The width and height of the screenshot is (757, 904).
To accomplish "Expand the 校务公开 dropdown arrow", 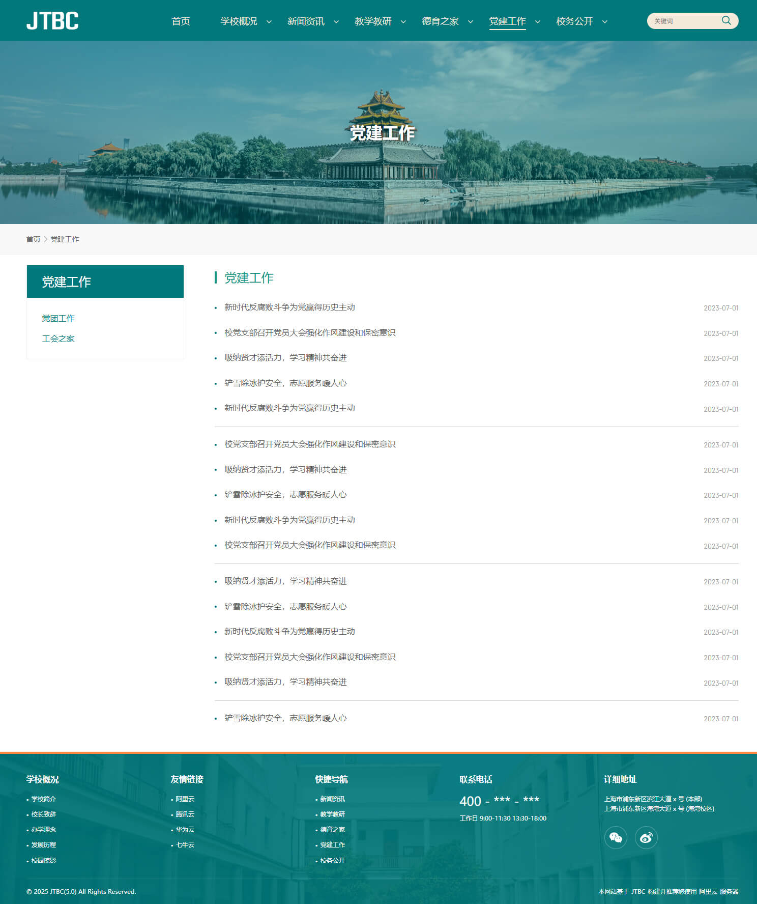I will [x=605, y=22].
